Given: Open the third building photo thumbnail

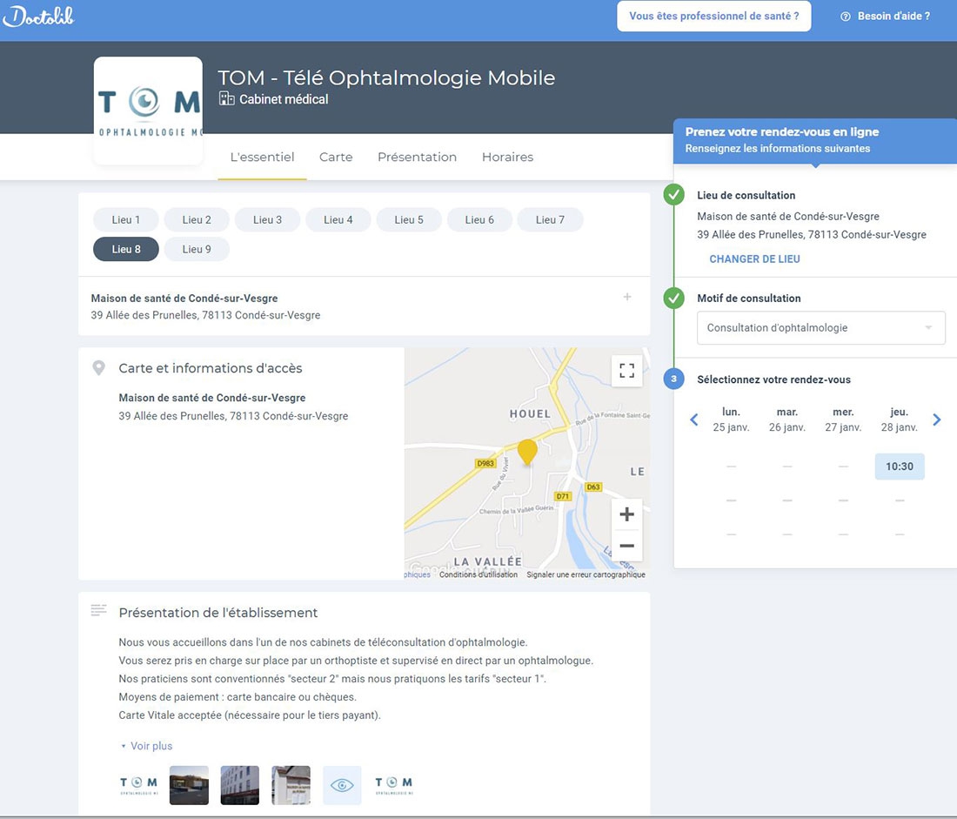Looking at the screenshot, I should tap(291, 785).
